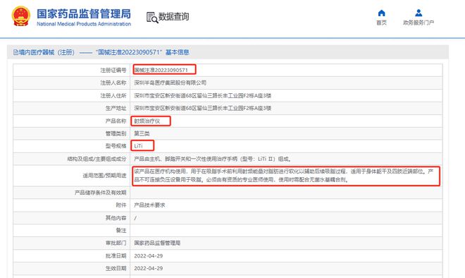
Task: Click the document icon before 境内医疗器械
Action: click(x=15, y=53)
